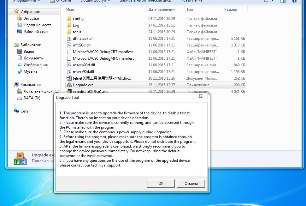Click the telnet Word document icon
Viewport: 306px width, 206px height.
(69, 78)
